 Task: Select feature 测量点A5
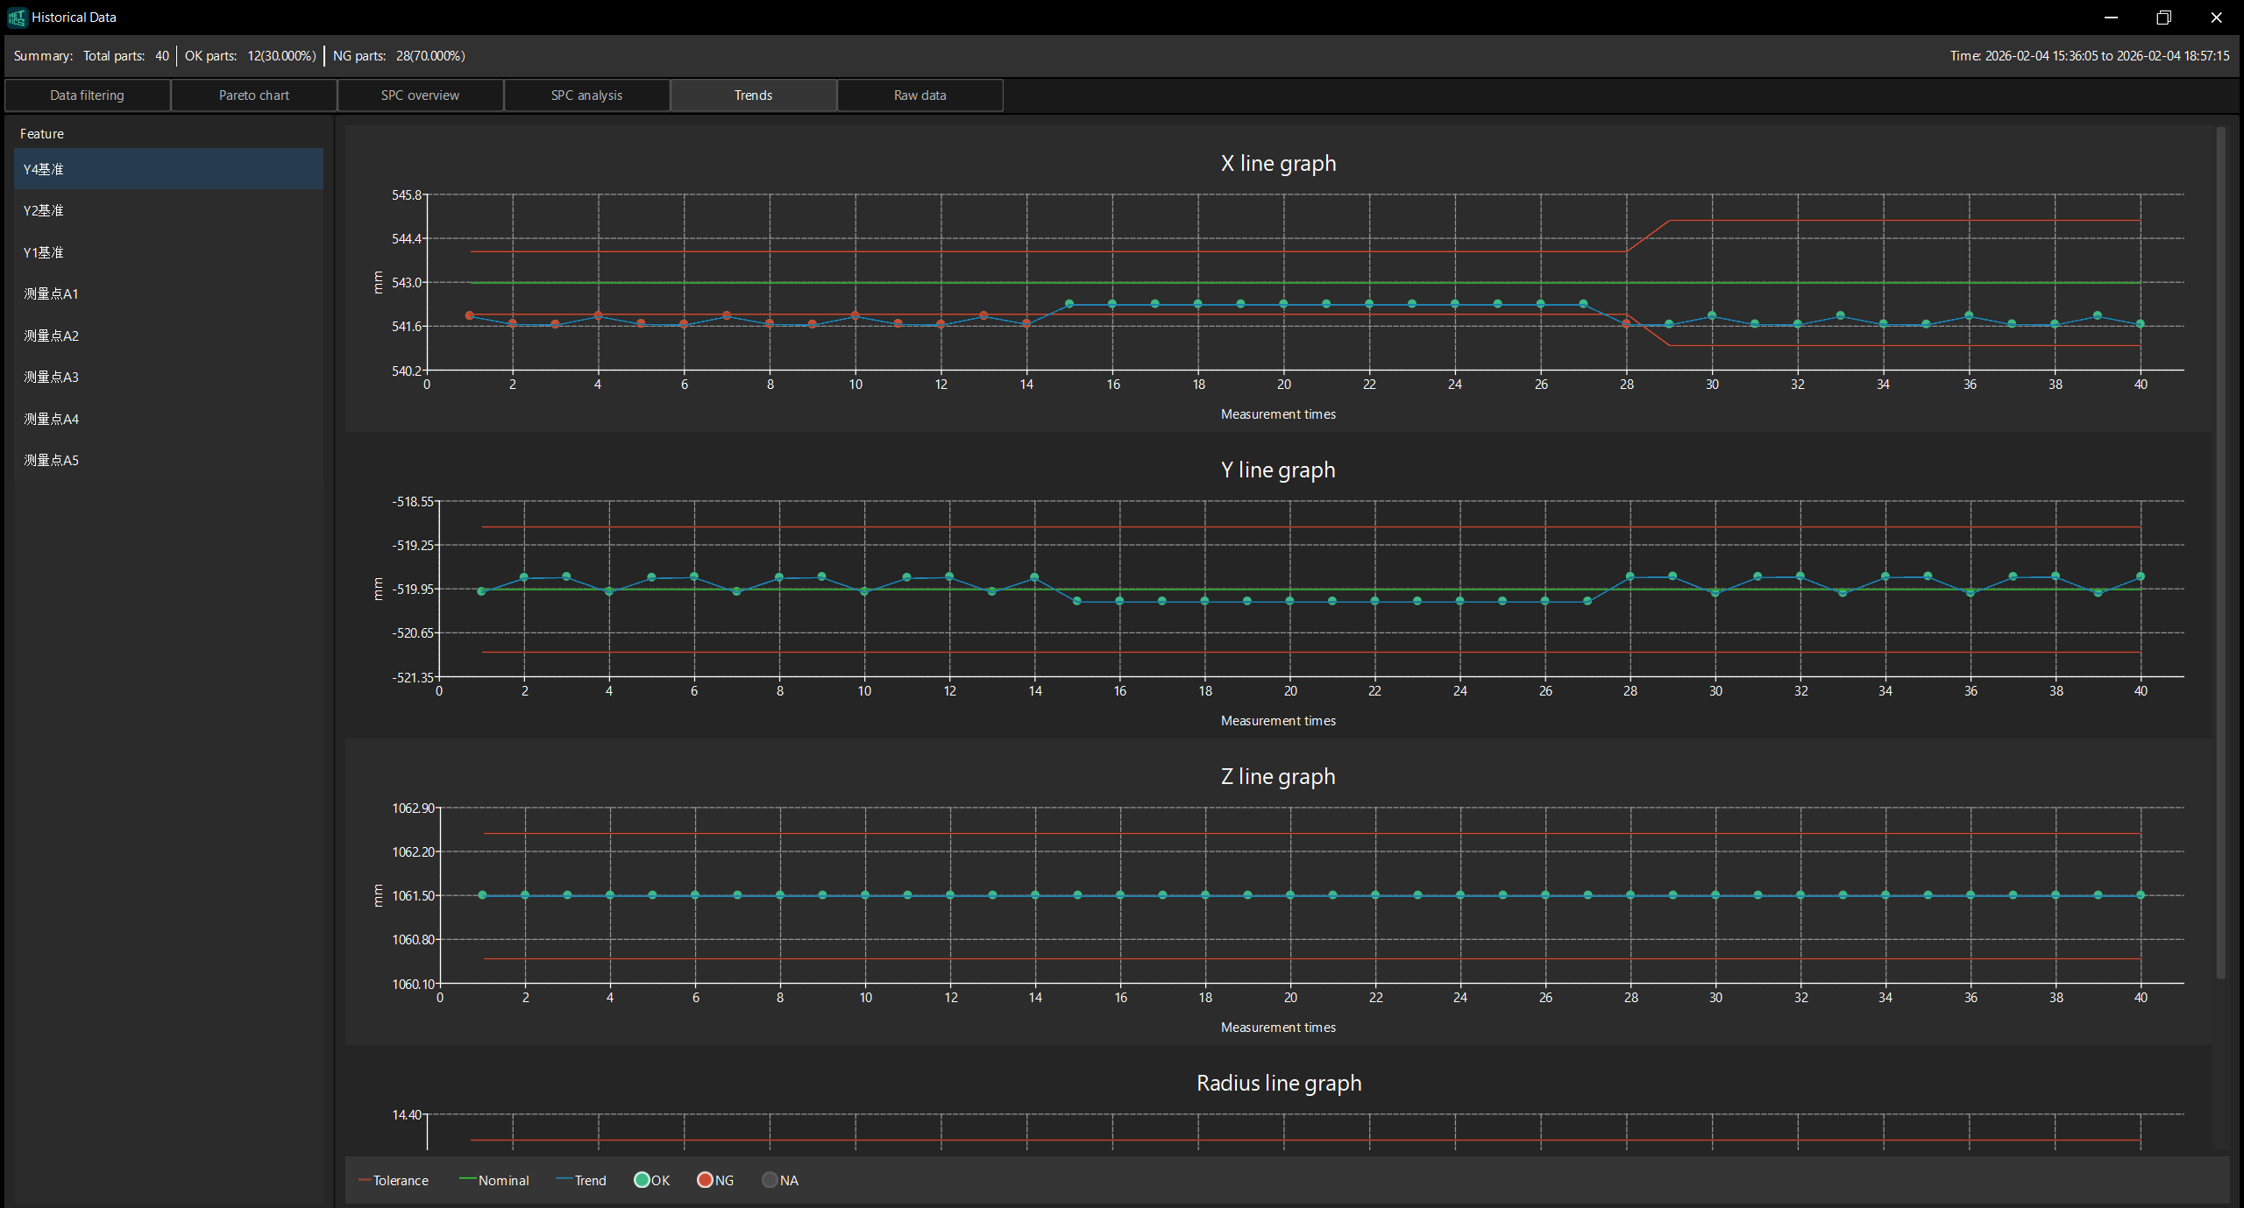(51, 460)
